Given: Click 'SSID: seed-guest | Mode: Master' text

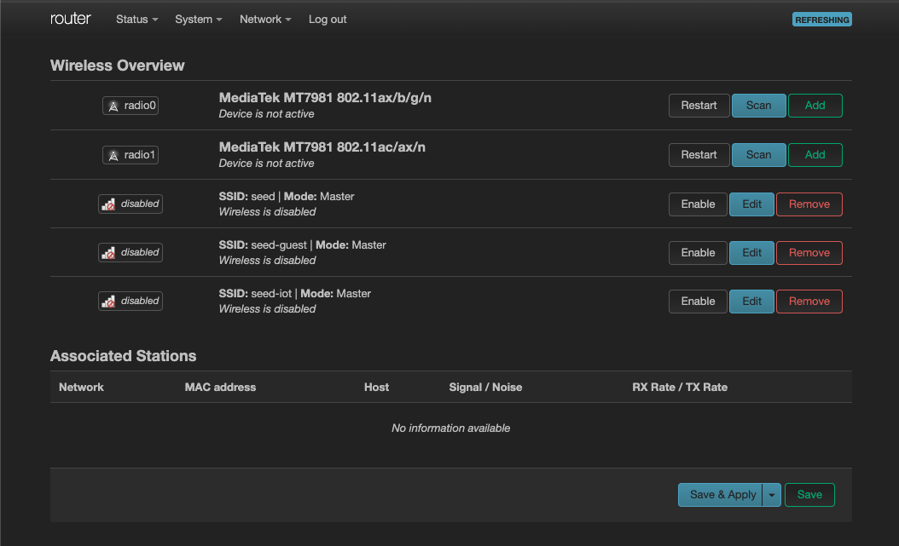Looking at the screenshot, I should 302,245.
